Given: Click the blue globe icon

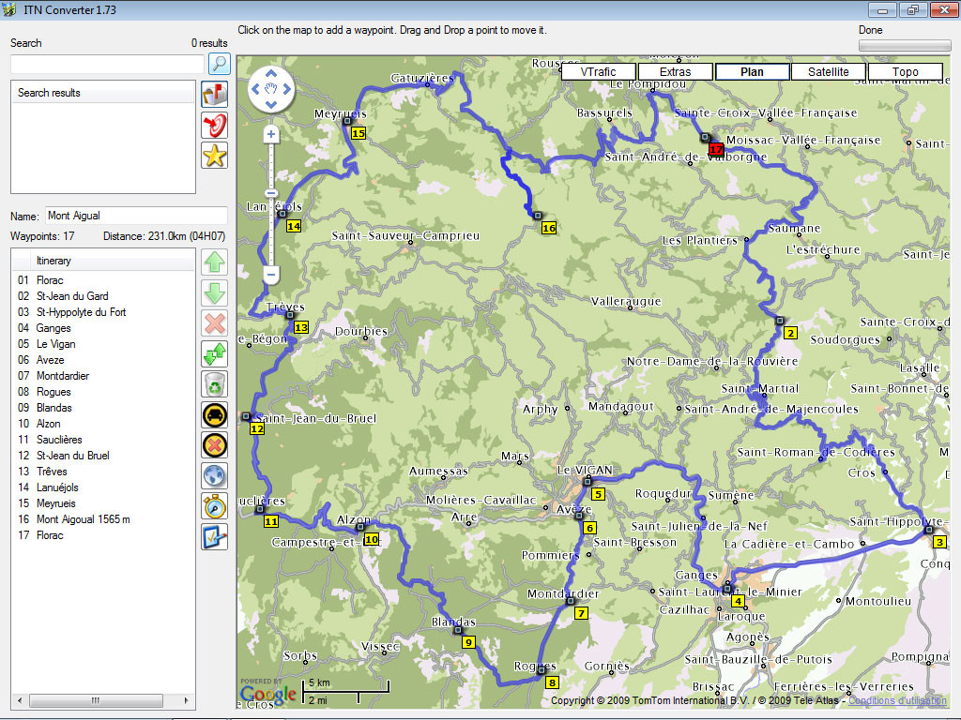Looking at the screenshot, I should (x=215, y=475).
